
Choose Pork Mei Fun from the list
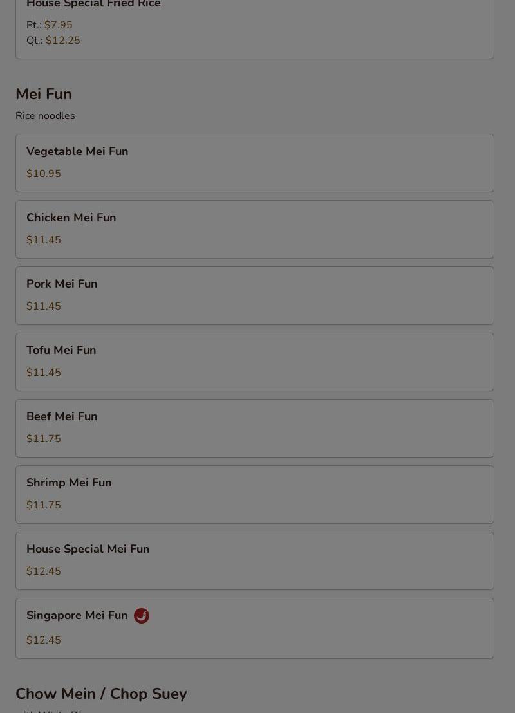coord(255,295)
